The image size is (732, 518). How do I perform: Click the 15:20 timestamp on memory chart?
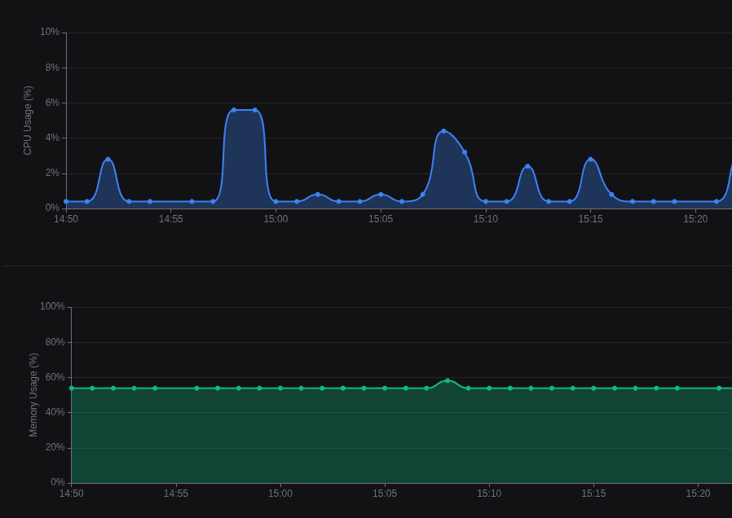(x=697, y=494)
